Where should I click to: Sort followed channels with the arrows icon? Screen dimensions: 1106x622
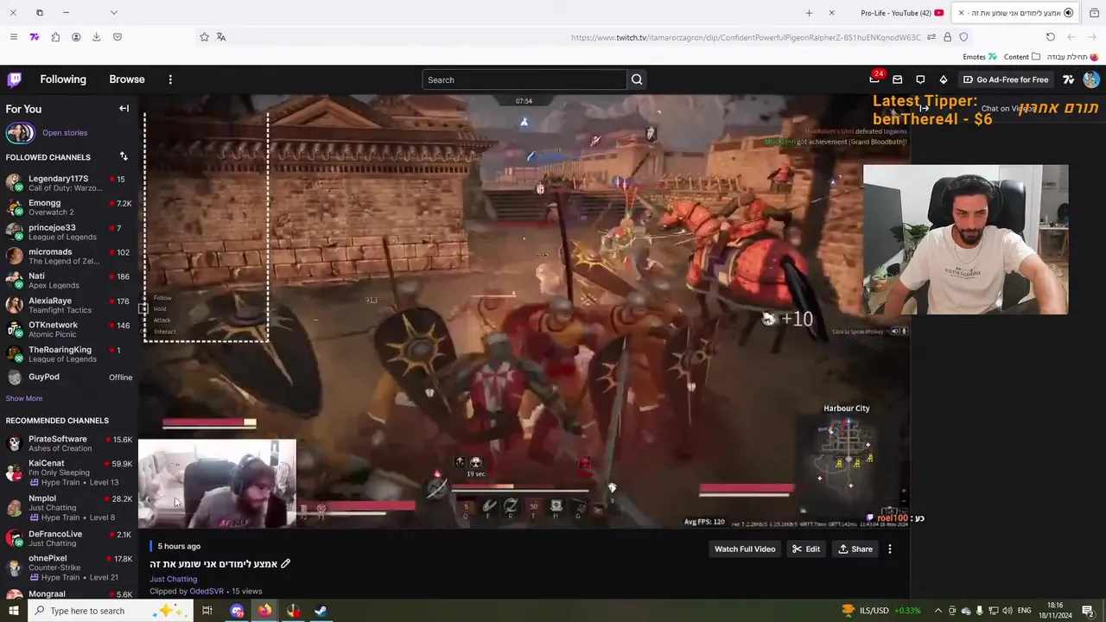point(124,156)
